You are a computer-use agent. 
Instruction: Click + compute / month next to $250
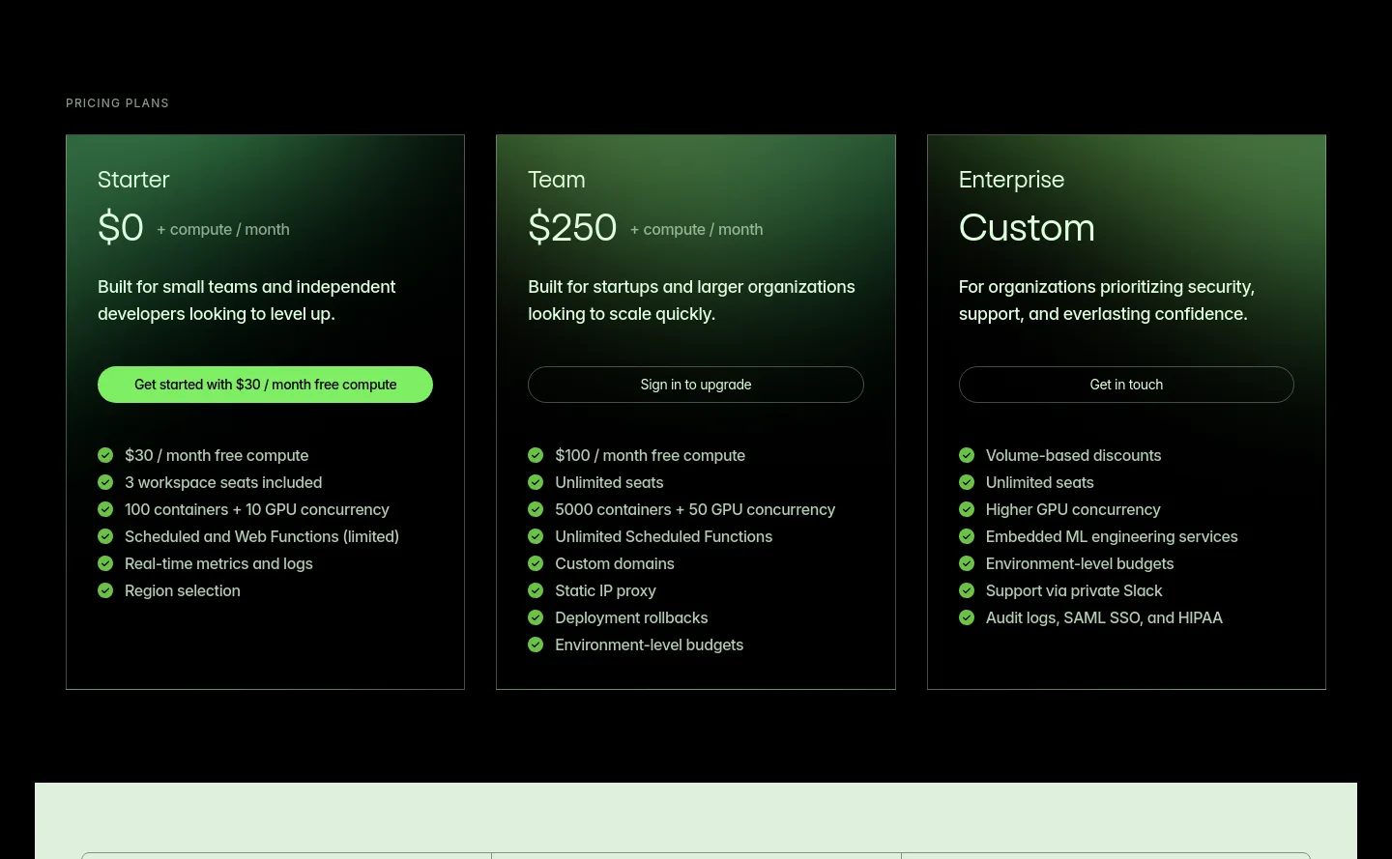point(697,230)
